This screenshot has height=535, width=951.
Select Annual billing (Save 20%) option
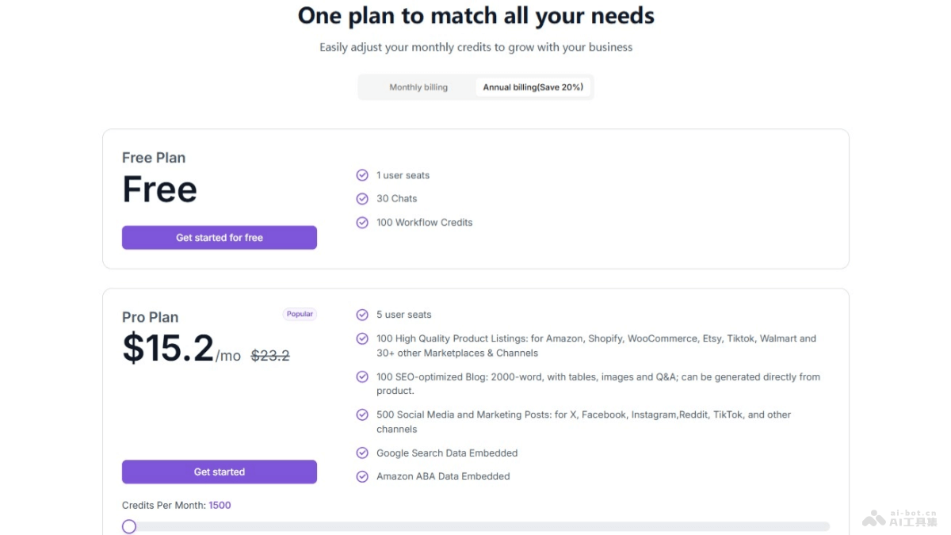(533, 87)
